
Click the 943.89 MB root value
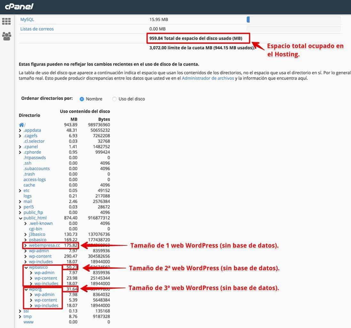71,125
